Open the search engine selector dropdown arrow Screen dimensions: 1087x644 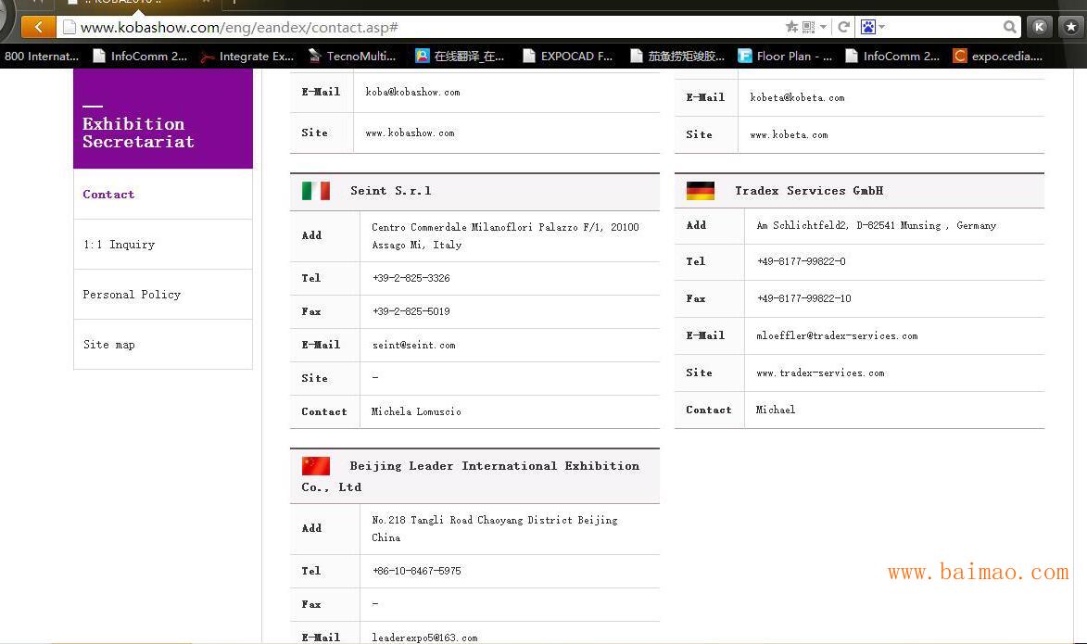coord(881,27)
